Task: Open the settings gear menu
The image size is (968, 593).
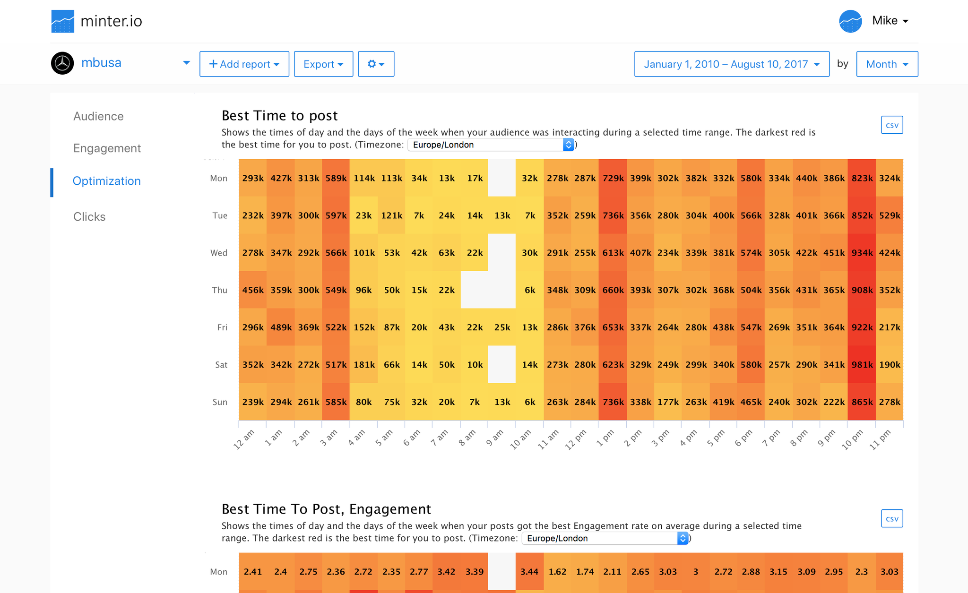Action: [x=376, y=64]
